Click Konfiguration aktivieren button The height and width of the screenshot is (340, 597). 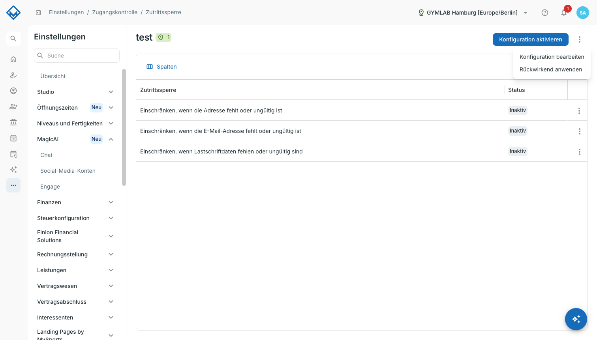(530, 39)
